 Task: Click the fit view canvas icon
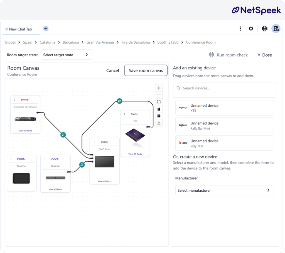pos(159,102)
